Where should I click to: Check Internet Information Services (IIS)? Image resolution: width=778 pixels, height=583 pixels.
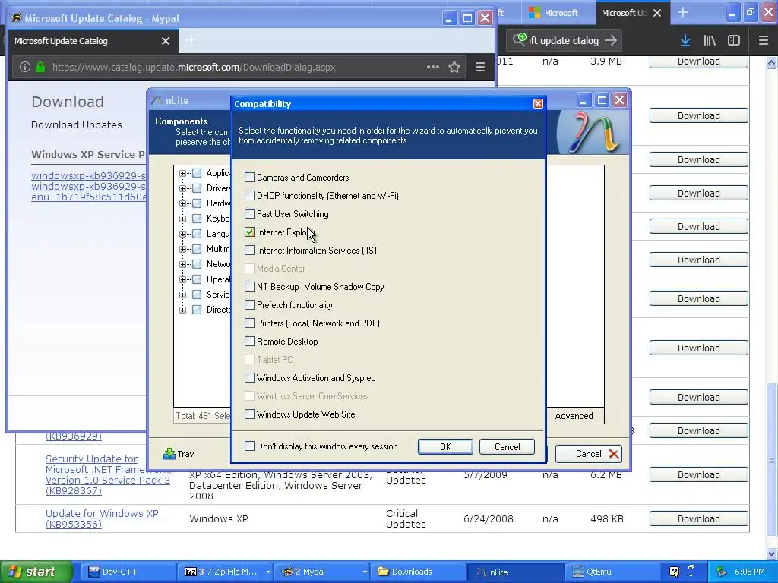click(249, 251)
